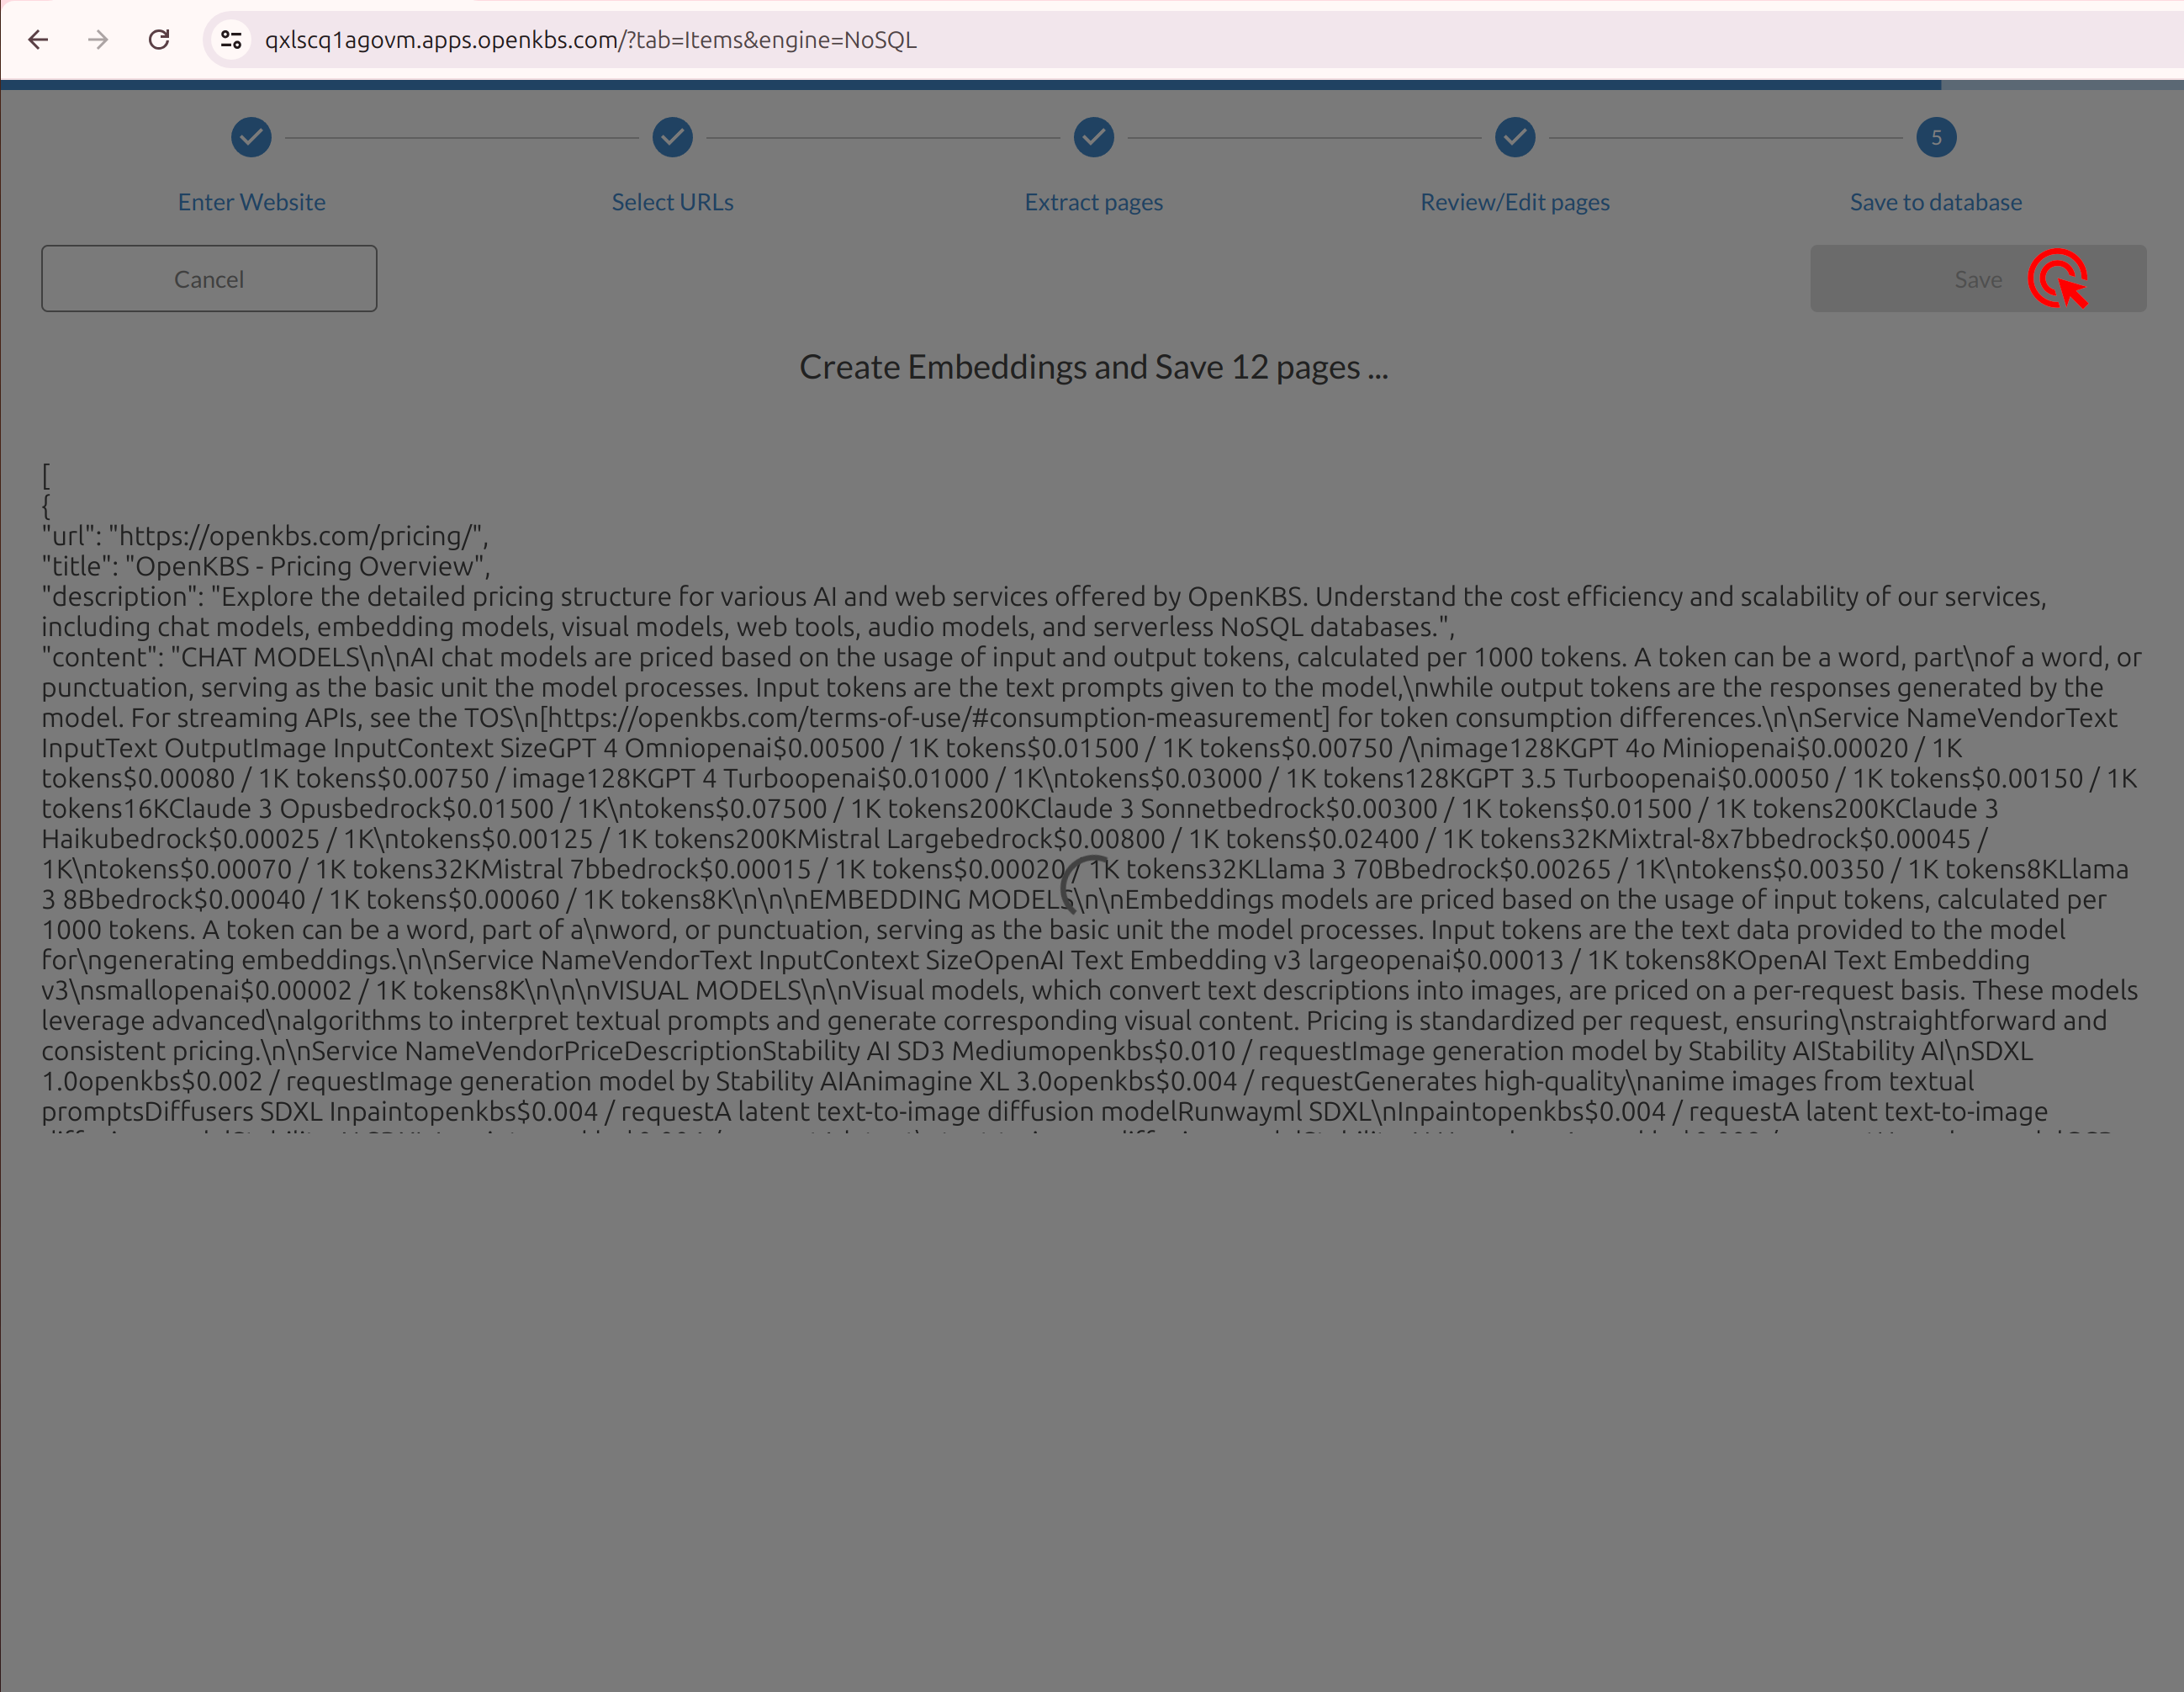The width and height of the screenshot is (2184, 1692).
Task: Click the completed 'Review/Edit pages' step icon
Action: [x=1514, y=136]
